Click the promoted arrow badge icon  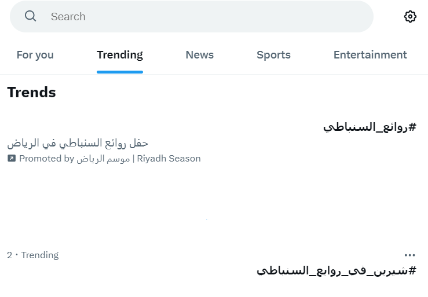click(12, 158)
